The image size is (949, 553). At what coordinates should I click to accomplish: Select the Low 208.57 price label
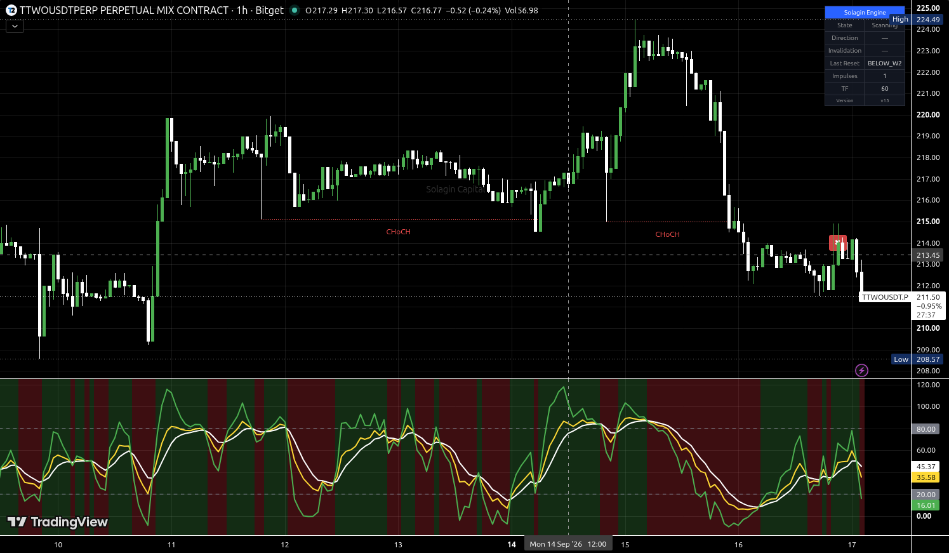coord(917,359)
